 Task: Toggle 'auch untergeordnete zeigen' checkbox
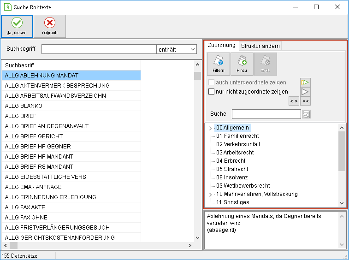pyautogui.click(x=211, y=83)
